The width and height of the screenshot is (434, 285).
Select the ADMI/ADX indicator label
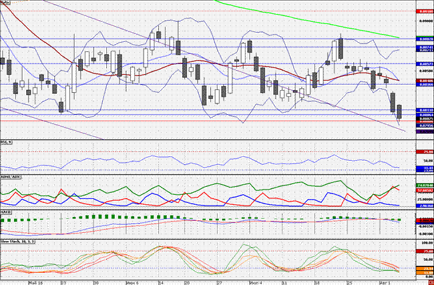[x=11, y=176]
